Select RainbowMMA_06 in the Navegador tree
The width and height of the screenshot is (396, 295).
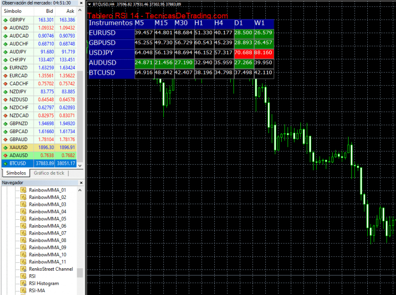pos(48,226)
